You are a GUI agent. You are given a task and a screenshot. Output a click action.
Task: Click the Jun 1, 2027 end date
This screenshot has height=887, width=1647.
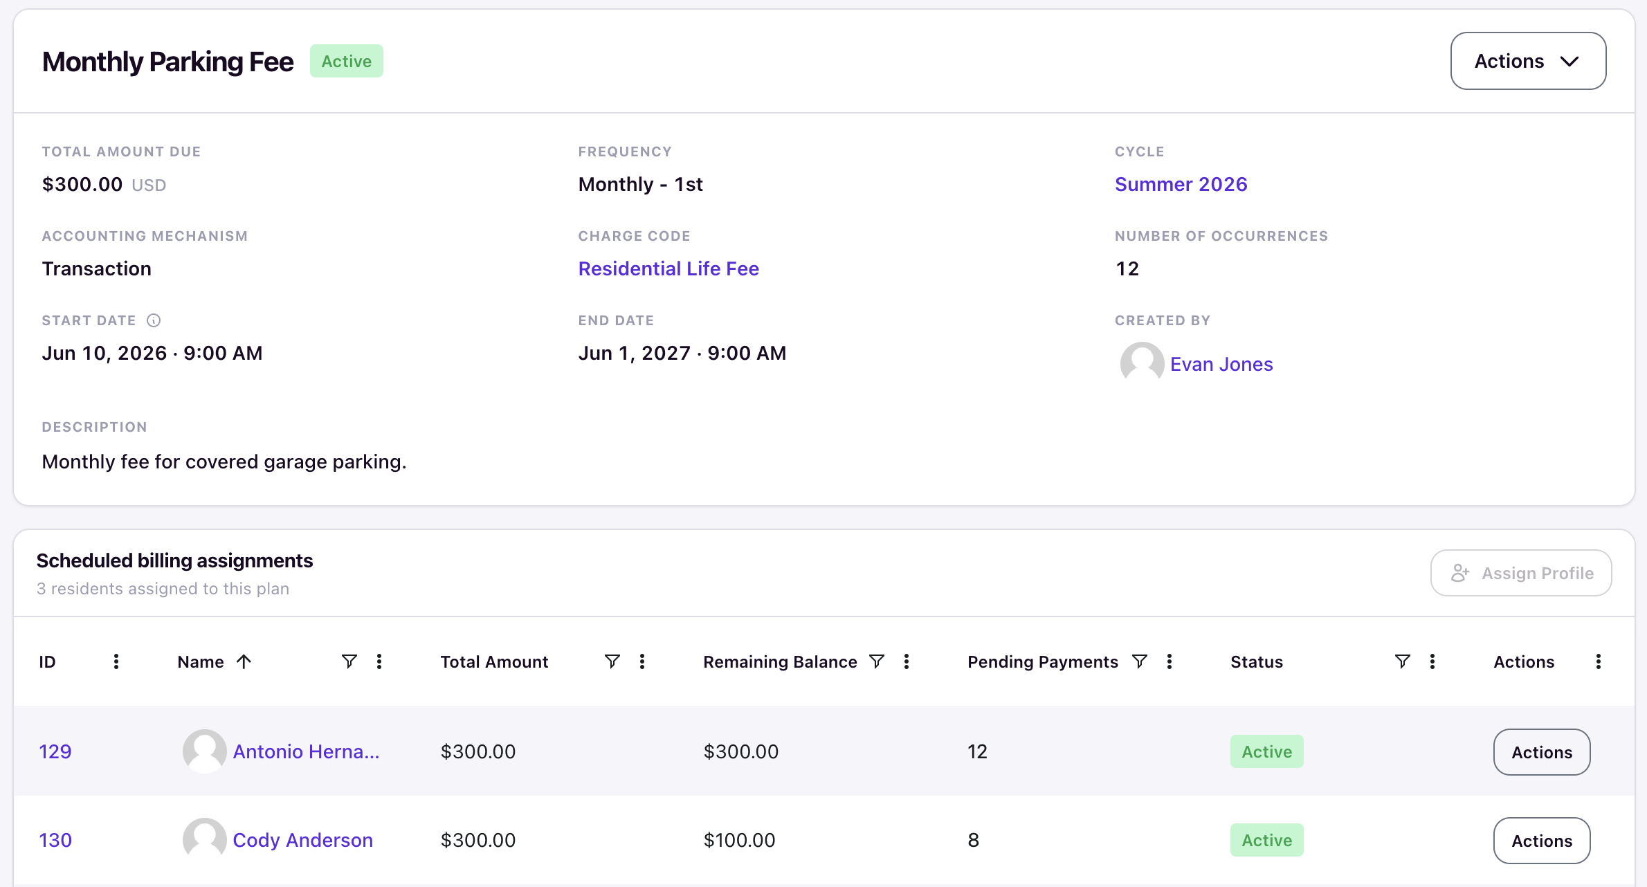click(x=682, y=353)
